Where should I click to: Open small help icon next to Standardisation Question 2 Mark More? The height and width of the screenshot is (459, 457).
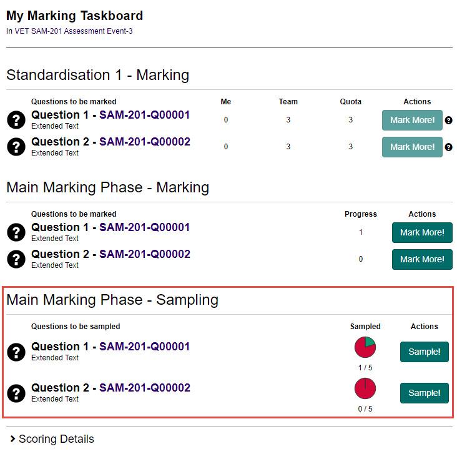point(448,147)
